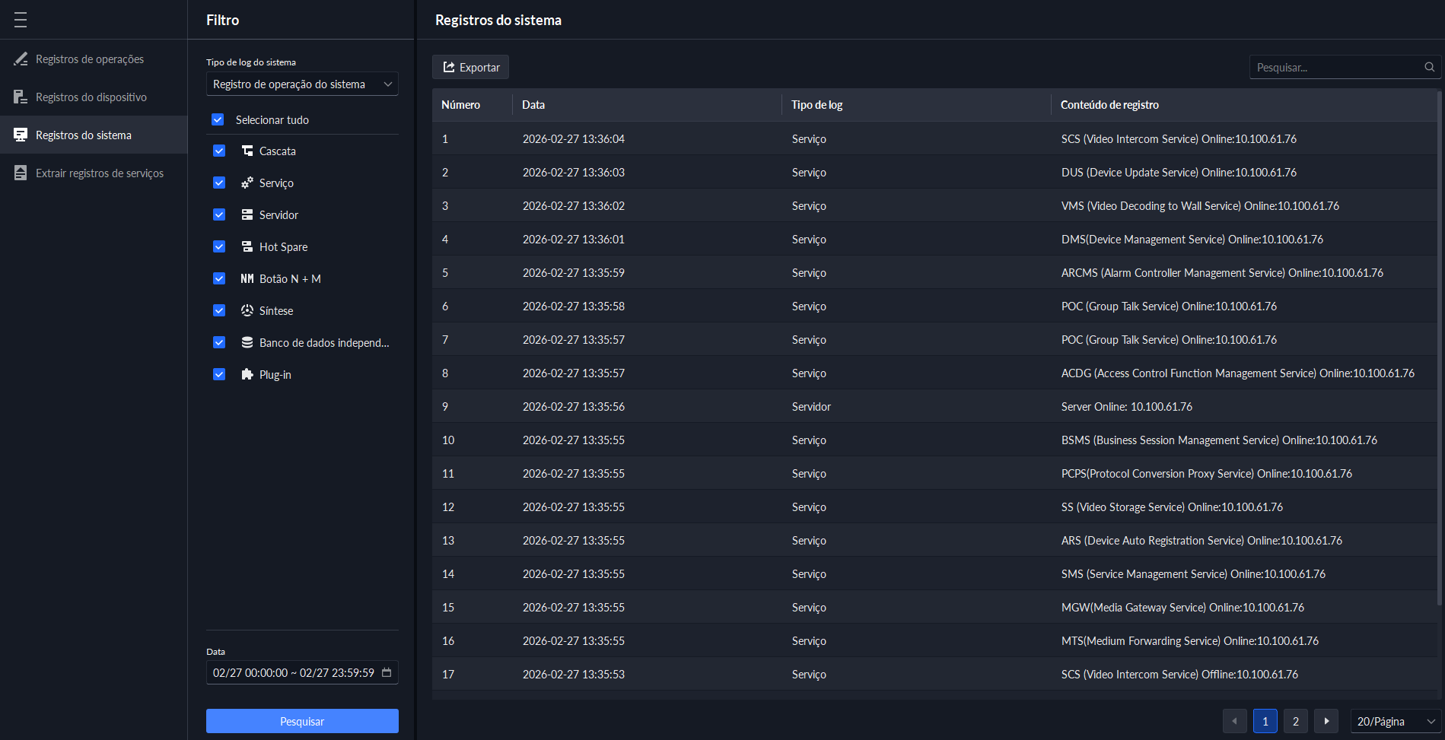Open the Tipo de log do sistema dropdown
Image resolution: width=1445 pixels, height=740 pixels.
point(302,84)
